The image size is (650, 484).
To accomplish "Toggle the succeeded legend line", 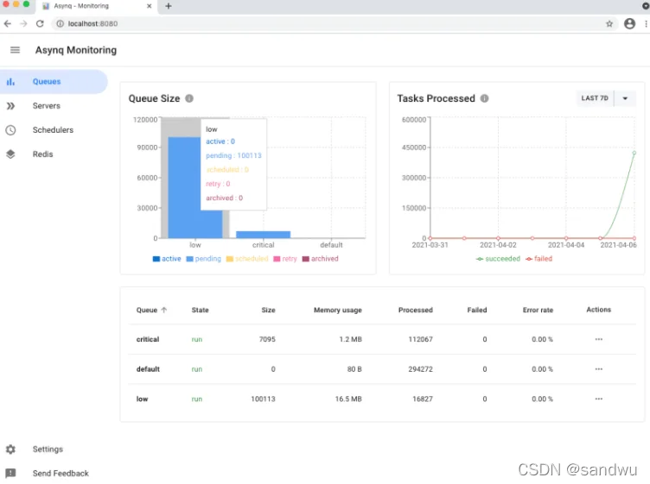I will 498,259.
